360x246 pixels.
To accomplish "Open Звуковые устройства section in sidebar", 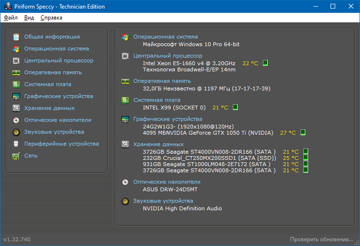I will (x=54, y=132).
